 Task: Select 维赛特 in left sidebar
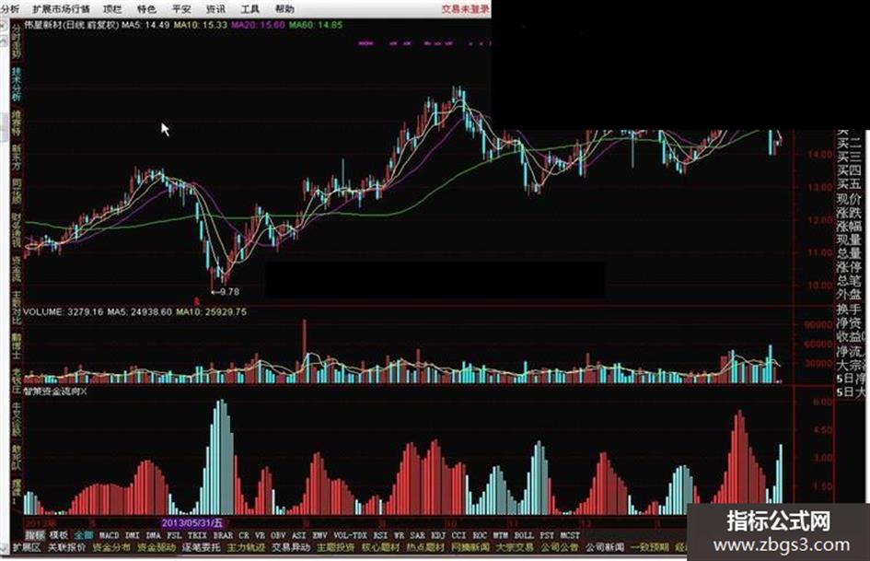[x=17, y=123]
